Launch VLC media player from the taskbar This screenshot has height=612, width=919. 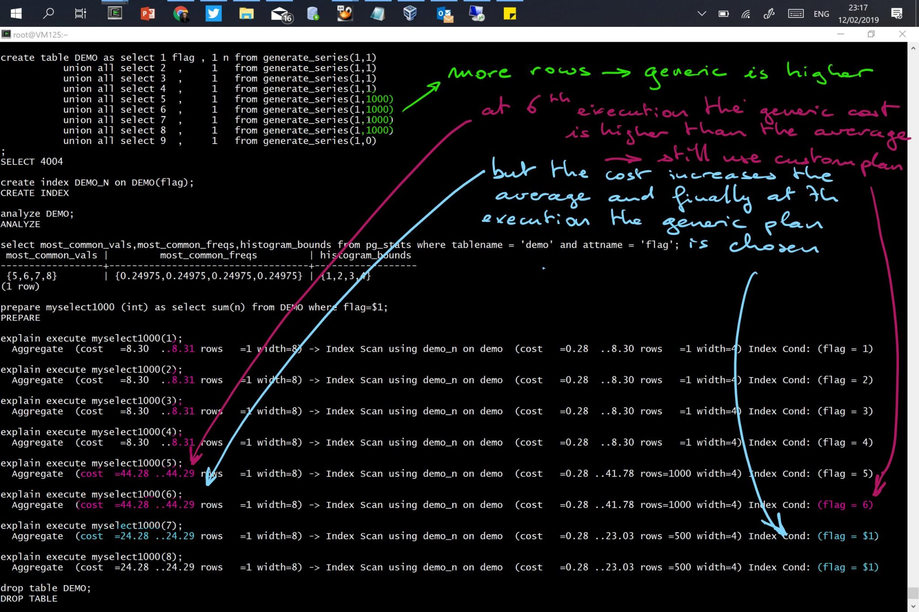(x=345, y=13)
